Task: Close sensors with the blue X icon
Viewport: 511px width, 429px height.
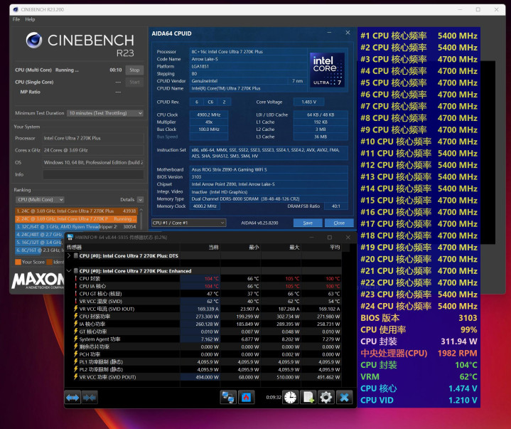Action: 345,397
